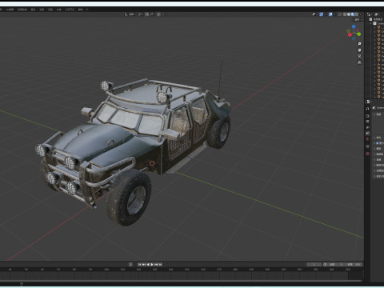This screenshot has width=384, height=288.
Task: Switch to rendered viewport shading
Action: click(x=357, y=14)
